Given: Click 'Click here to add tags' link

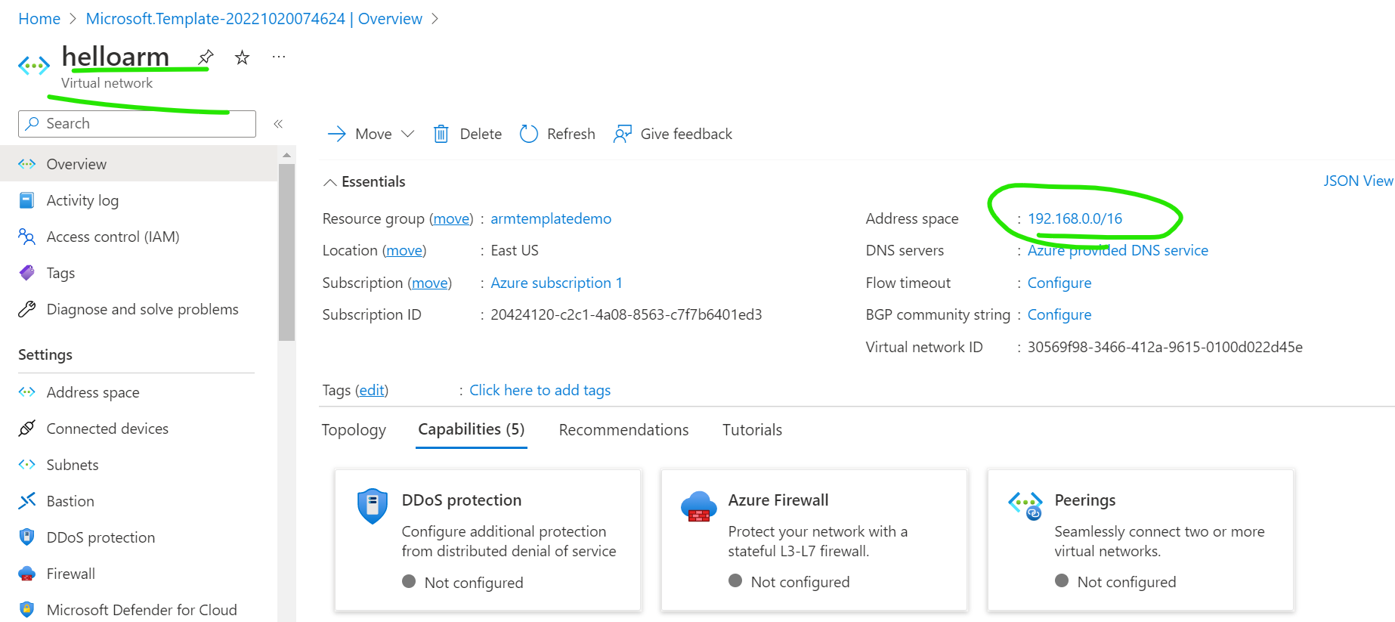Looking at the screenshot, I should pyautogui.click(x=540, y=390).
